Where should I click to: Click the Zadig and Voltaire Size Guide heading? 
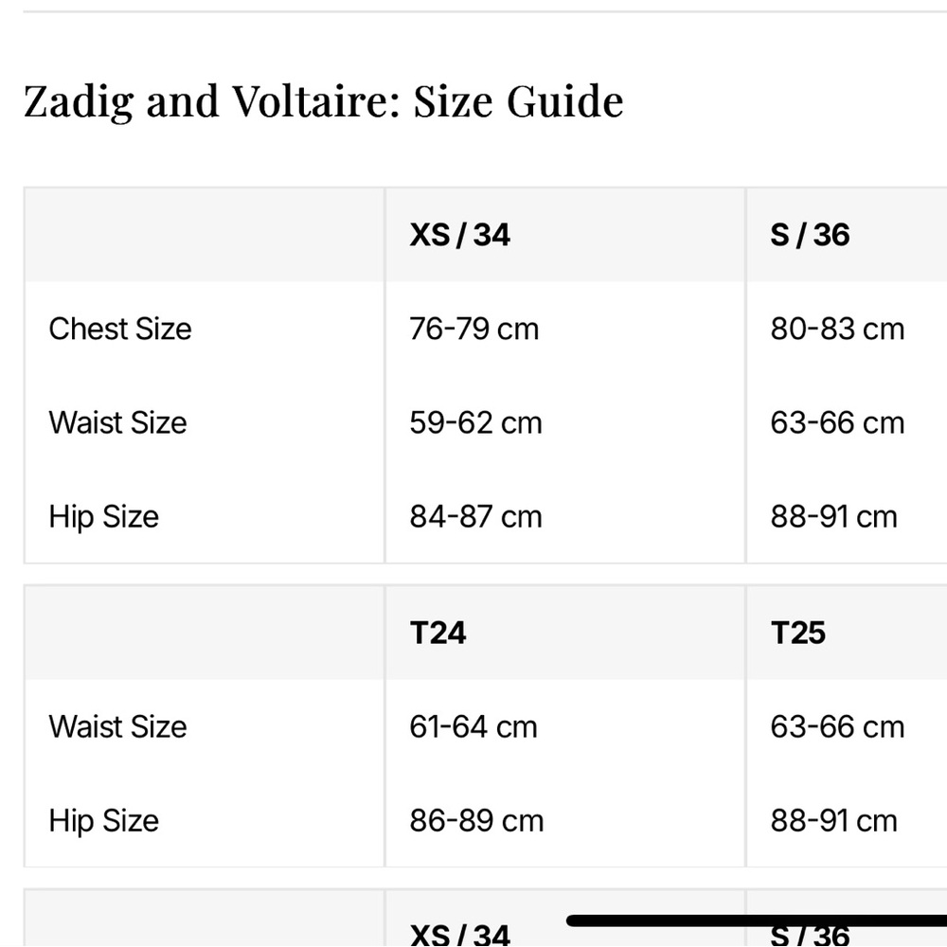click(x=323, y=101)
